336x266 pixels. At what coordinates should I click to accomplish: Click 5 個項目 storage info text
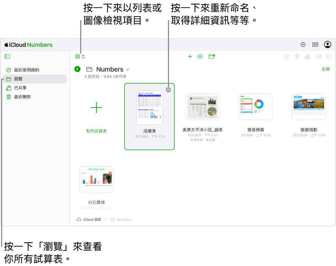coord(105,77)
